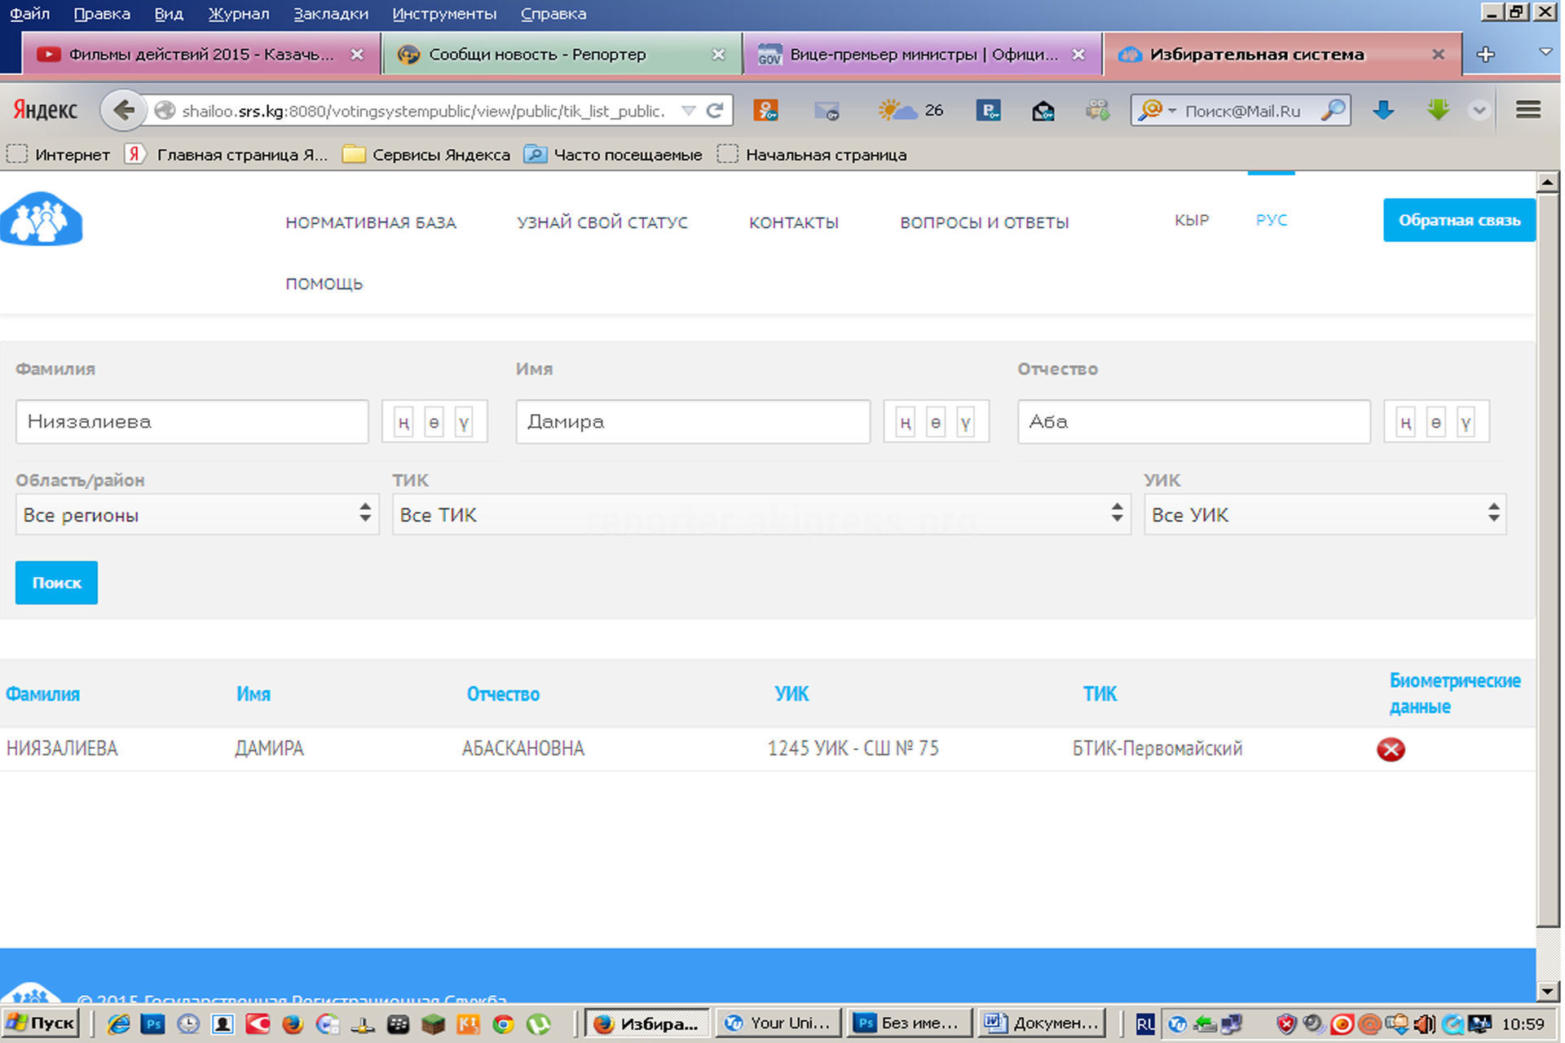
Task: Reload the page with refresh icon
Action: click(715, 110)
